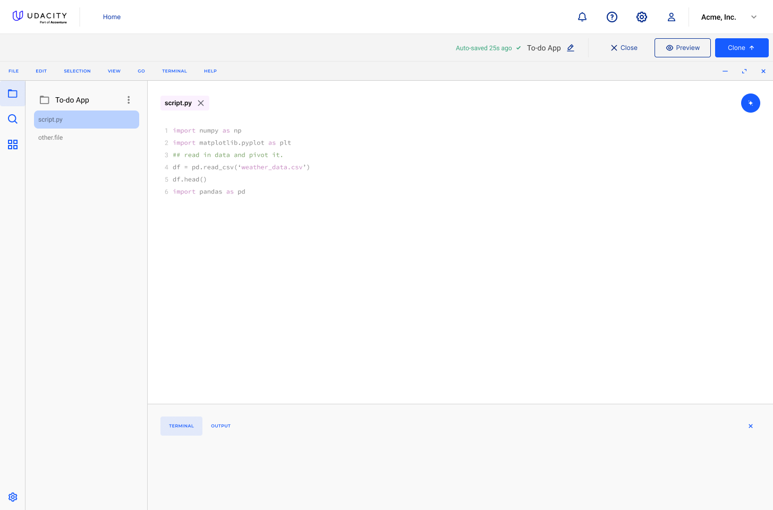
Task: Go to the Home link
Action: coord(112,17)
